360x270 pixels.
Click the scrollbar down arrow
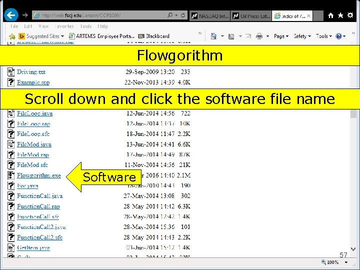click(353, 249)
